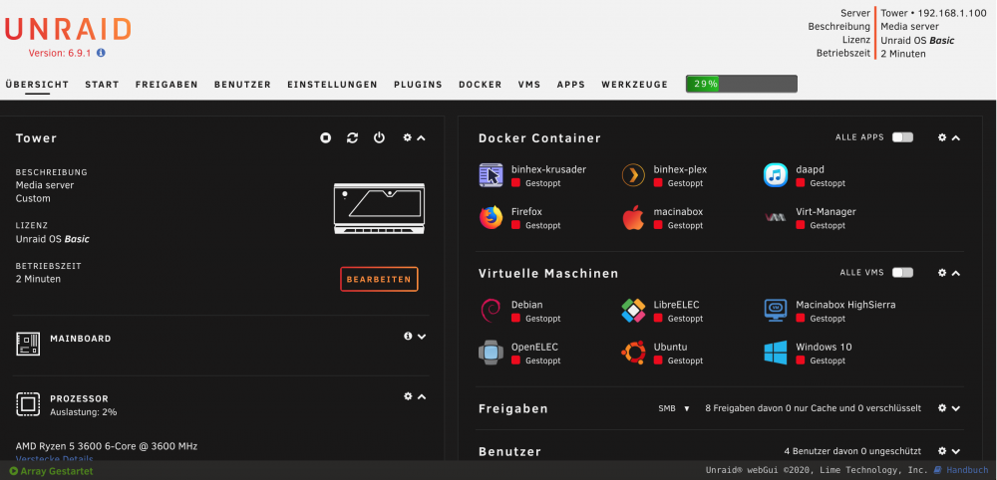Click Auslastung: 2% text
This screenshot has height=480, width=997.
point(84,412)
